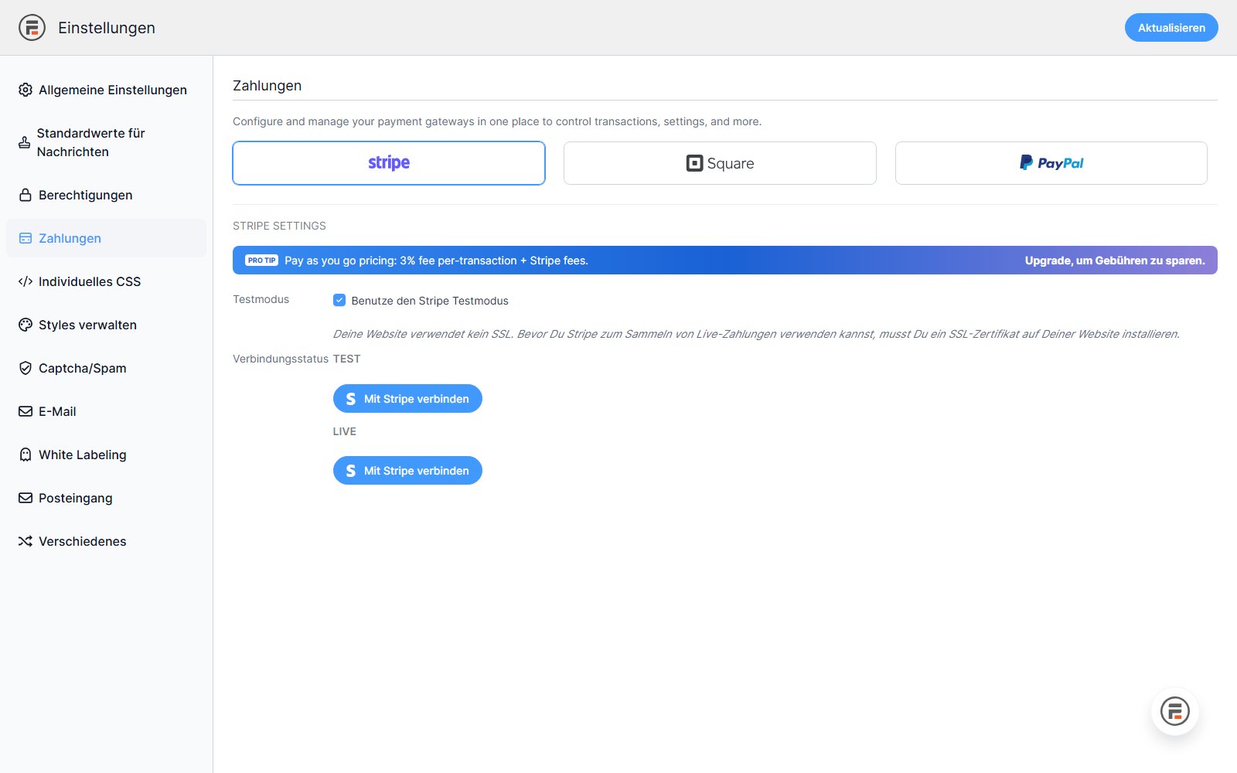Viewport: 1237px width, 773px height.
Task: Click the gear icon beside Allgemeine Einstellungen
Action: 26,90
